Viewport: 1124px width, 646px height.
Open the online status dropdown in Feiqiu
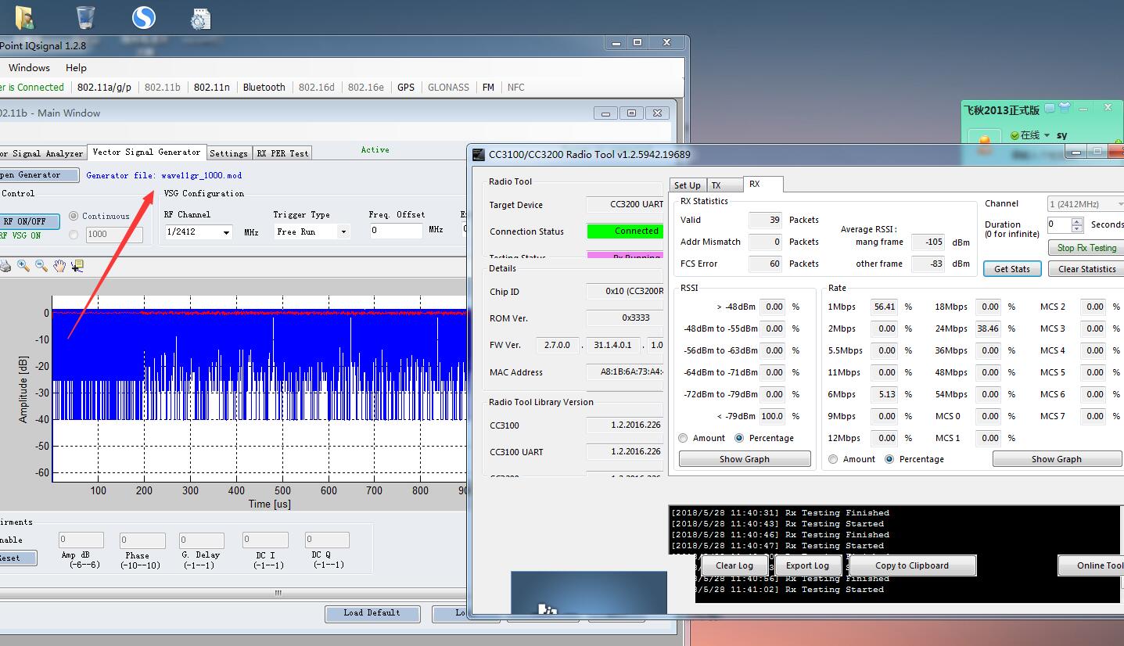click(x=1047, y=135)
